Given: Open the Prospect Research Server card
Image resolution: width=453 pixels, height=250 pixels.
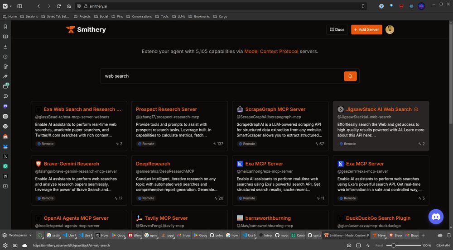Looking at the screenshot, I should [179, 126].
